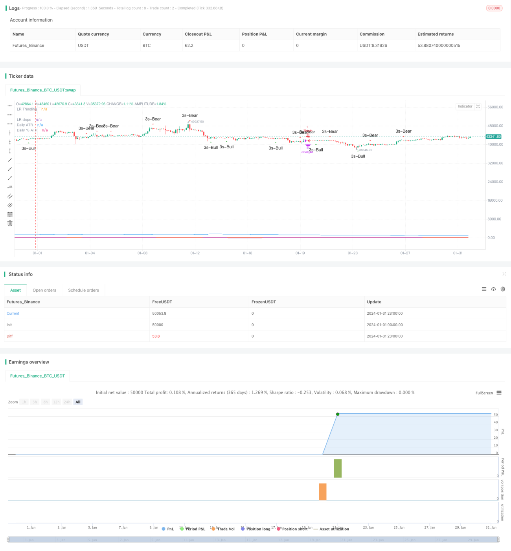The height and width of the screenshot is (551, 511).
Task: Click the chart fullscreen expand icon beside Indicator
Action: click(x=478, y=106)
